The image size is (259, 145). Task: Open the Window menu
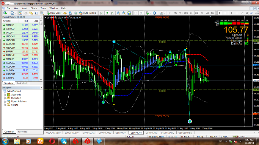[x=54, y=8]
